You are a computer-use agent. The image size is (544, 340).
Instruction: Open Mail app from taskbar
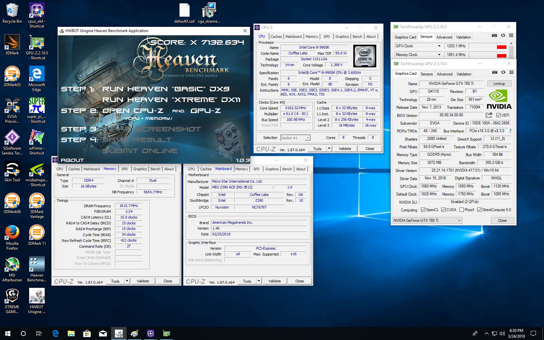click(103, 333)
